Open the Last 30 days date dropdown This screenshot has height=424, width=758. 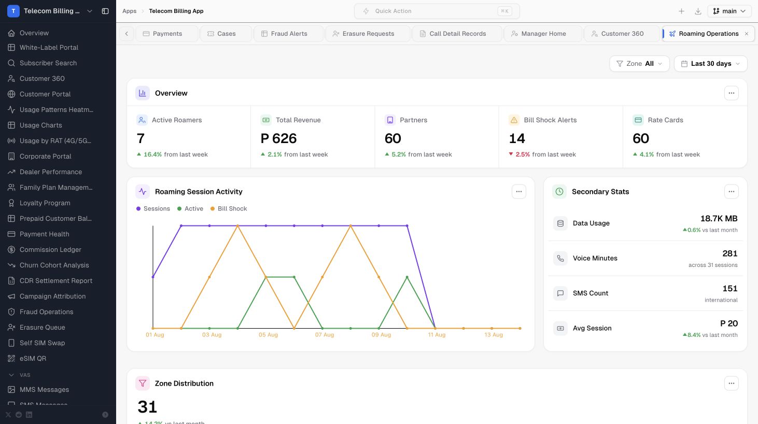coord(710,64)
